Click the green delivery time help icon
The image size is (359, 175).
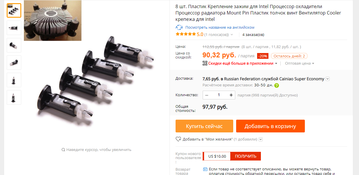[277, 85]
